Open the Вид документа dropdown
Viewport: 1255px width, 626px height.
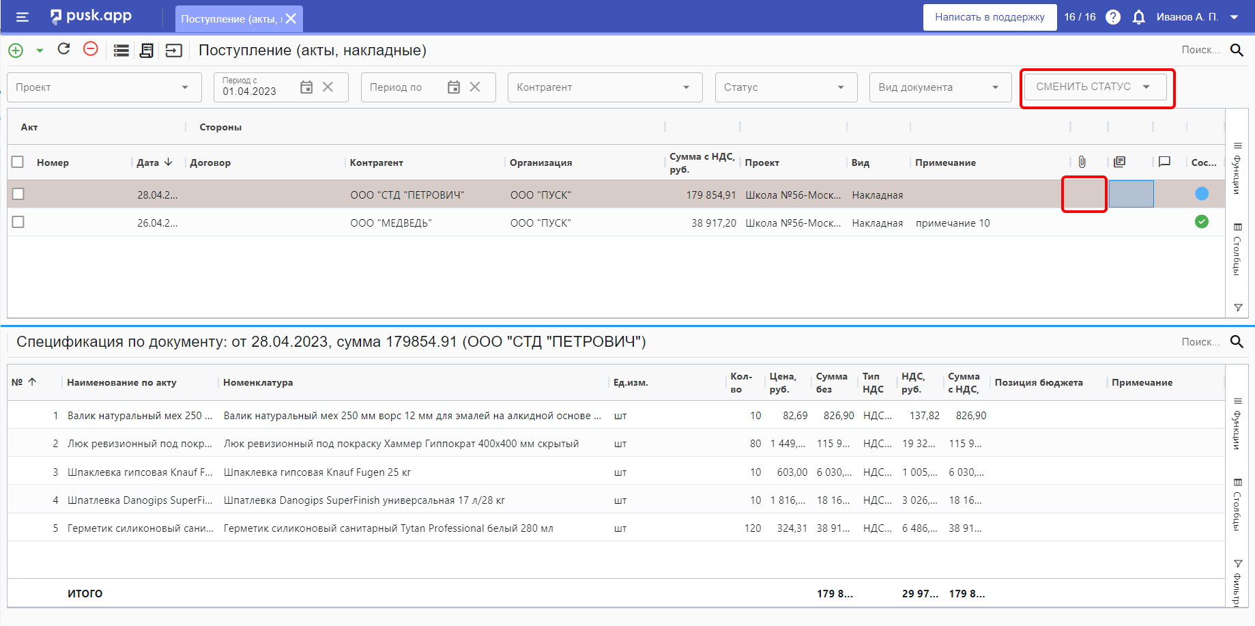(940, 87)
